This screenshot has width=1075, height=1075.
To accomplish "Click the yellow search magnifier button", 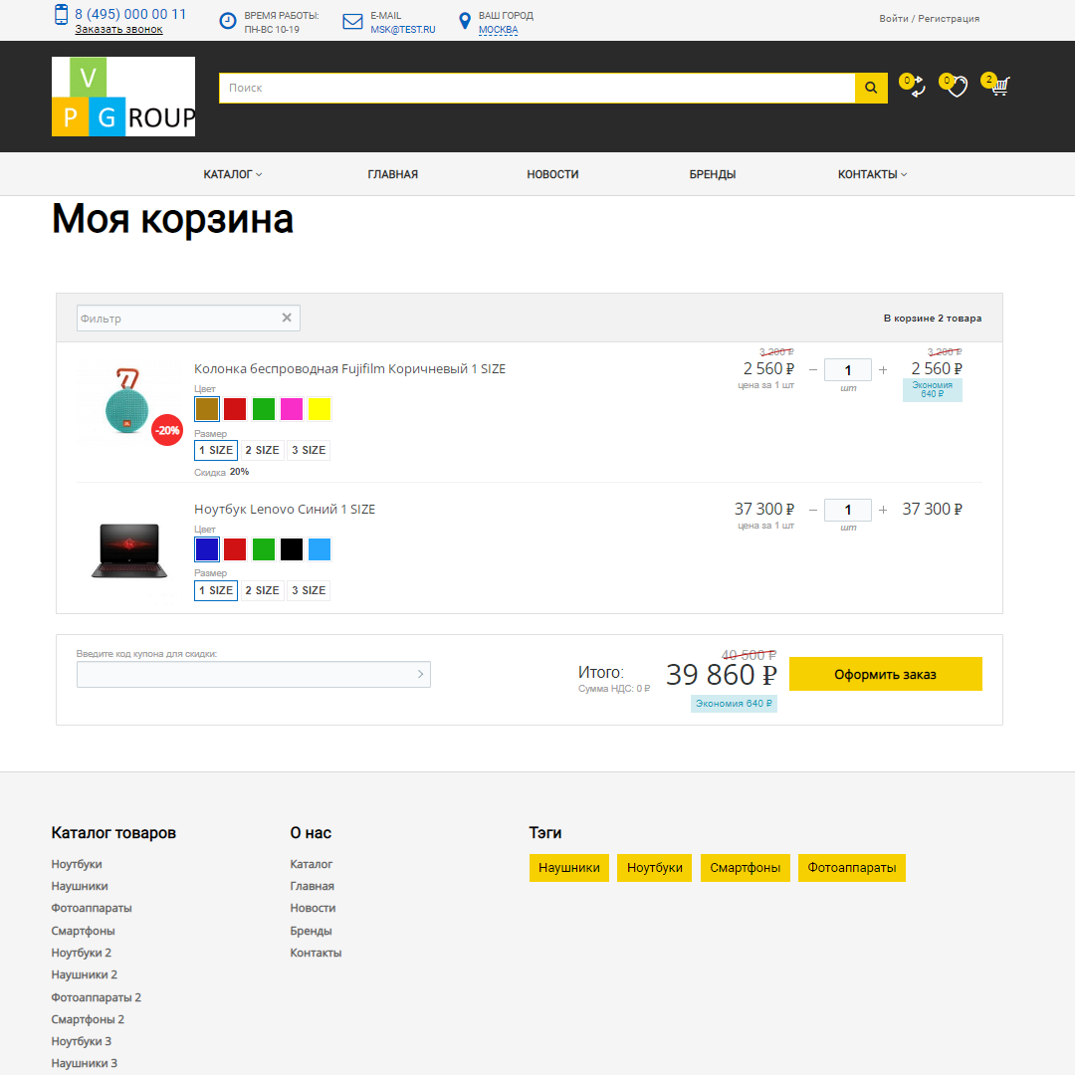I will [871, 88].
